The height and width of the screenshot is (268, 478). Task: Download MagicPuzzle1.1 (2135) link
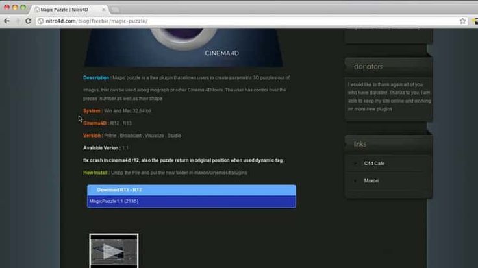tap(114, 201)
